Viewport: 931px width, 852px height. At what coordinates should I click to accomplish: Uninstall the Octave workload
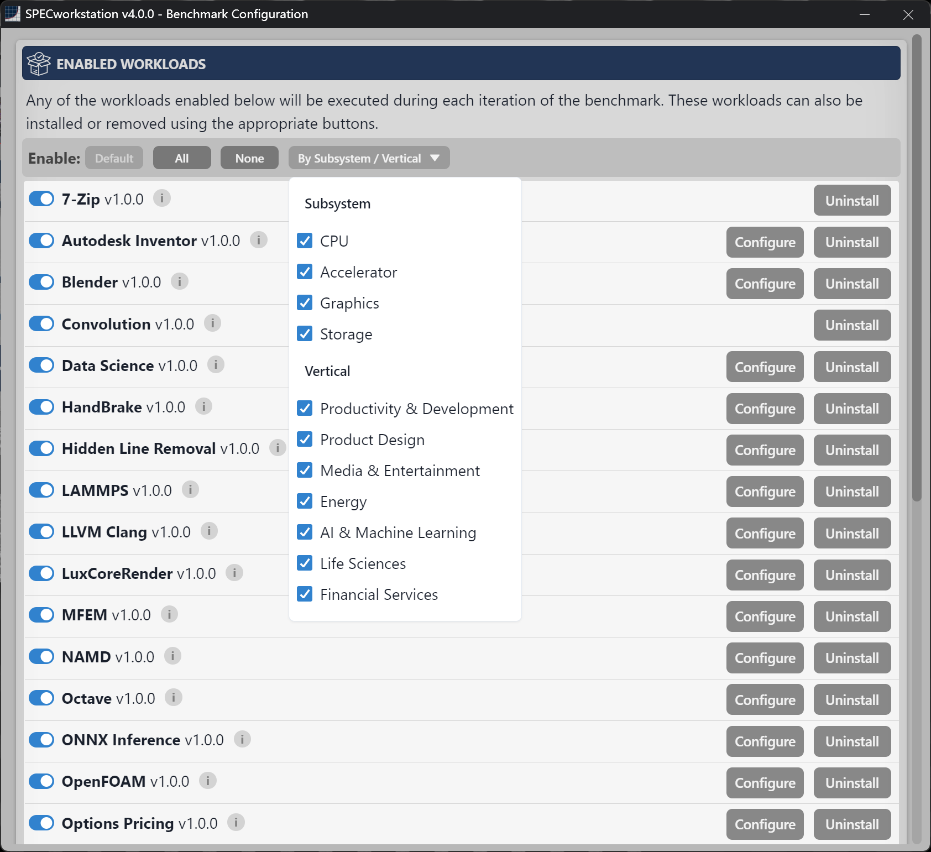[x=852, y=699]
